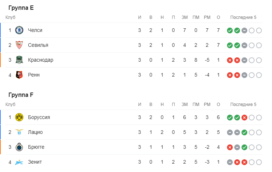Click the Krasnodar club crest icon
Image resolution: width=272 pixels, height=172 pixels.
(19, 60)
